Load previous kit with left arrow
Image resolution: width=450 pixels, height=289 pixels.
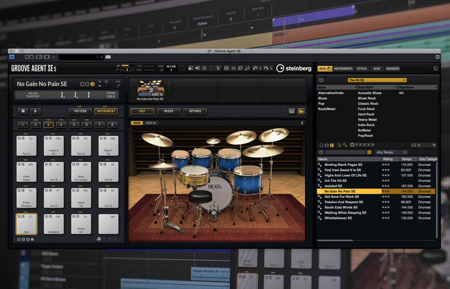click(x=82, y=84)
